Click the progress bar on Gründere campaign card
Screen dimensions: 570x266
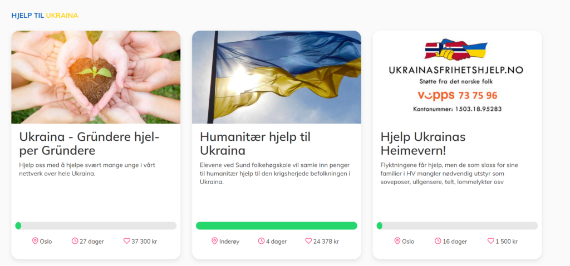tap(96, 226)
